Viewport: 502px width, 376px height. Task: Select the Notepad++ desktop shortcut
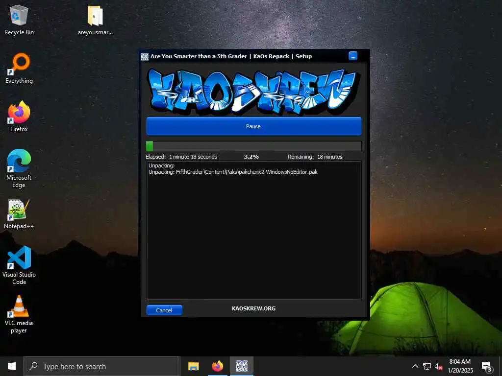click(x=19, y=214)
